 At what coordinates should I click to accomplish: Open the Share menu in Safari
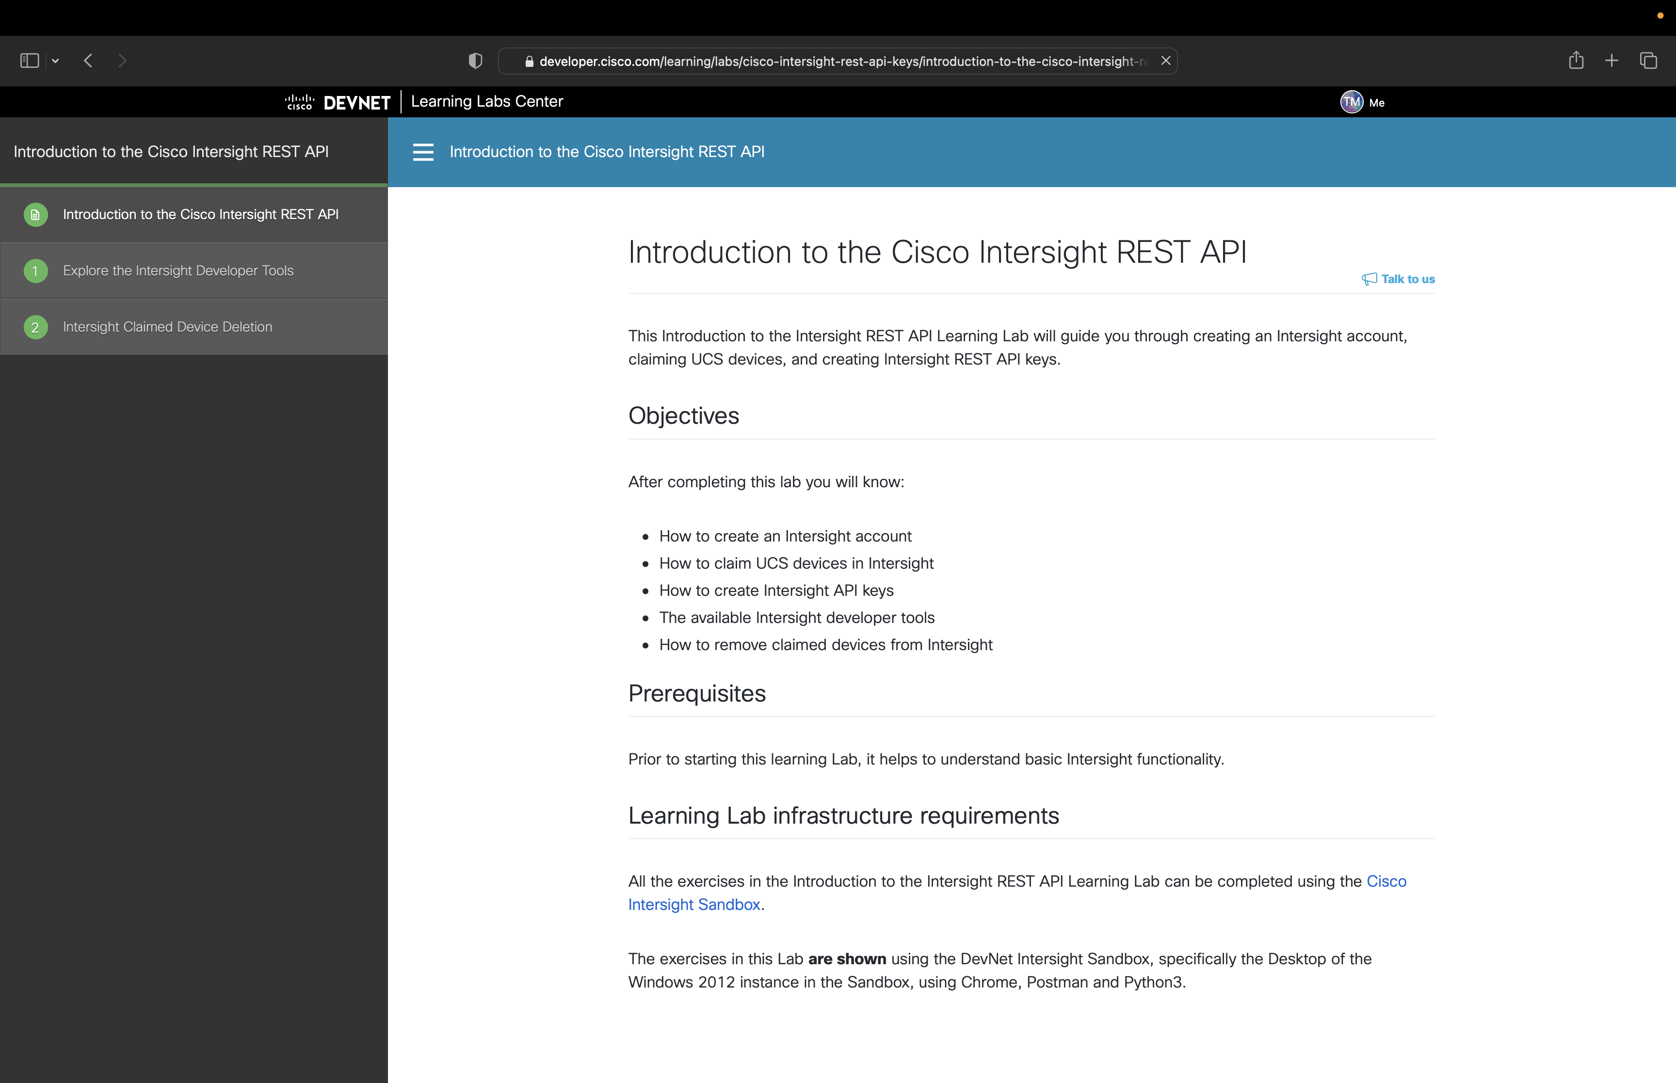1576,61
